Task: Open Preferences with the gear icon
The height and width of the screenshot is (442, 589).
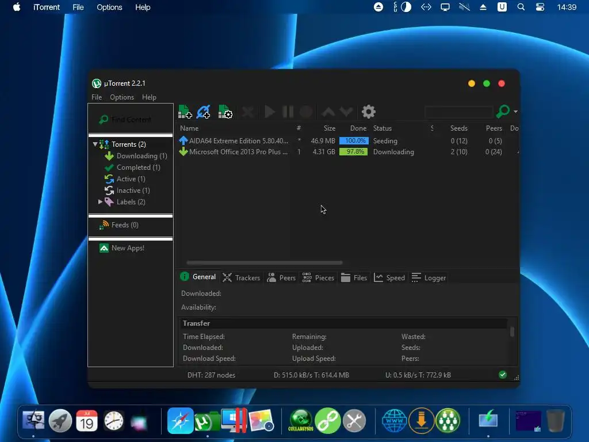Action: [369, 112]
